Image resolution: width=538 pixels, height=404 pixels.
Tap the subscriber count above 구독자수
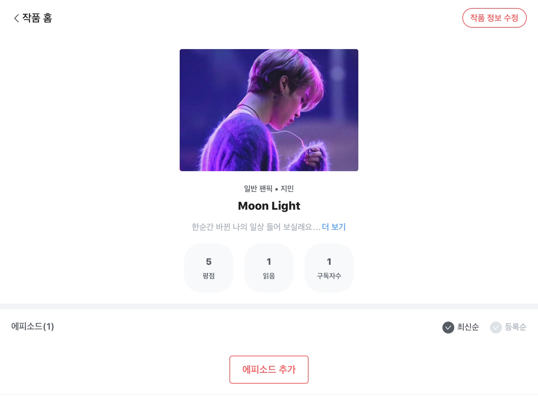[329, 262]
